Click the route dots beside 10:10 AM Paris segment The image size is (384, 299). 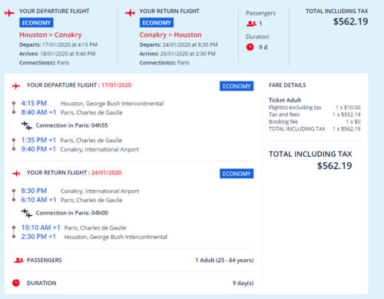[14, 232]
